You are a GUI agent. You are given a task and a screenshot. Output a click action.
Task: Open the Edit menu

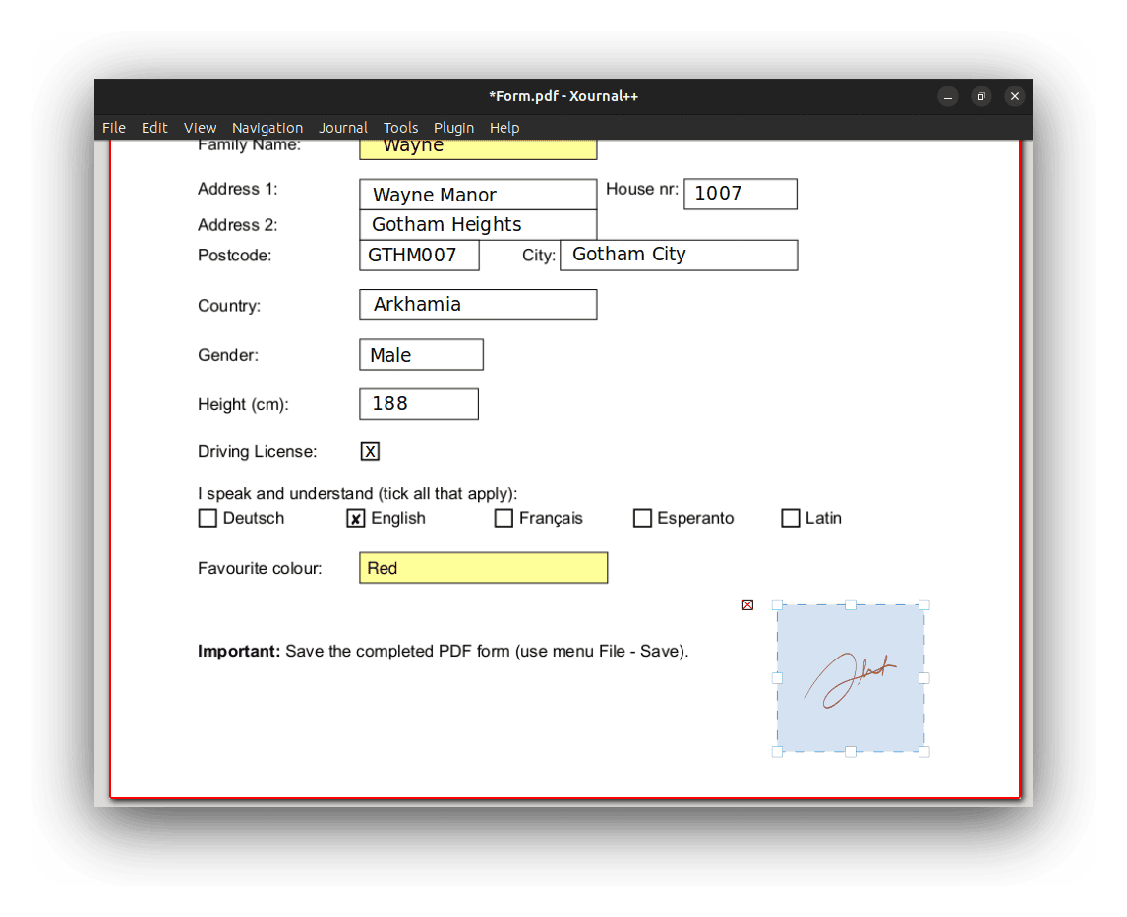point(153,128)
